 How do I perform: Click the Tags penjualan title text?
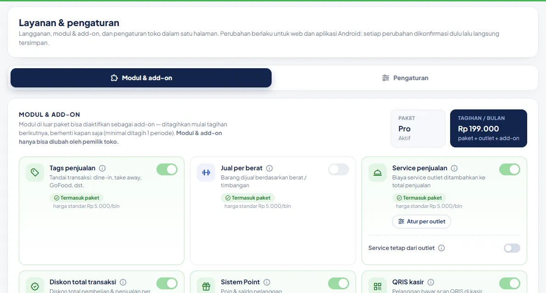click(72, 168)
